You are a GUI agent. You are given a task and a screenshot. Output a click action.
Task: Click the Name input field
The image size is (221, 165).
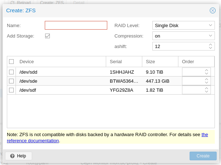point(76,25)
